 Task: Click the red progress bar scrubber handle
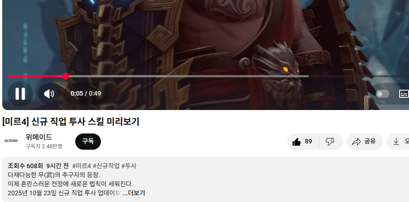66,76
